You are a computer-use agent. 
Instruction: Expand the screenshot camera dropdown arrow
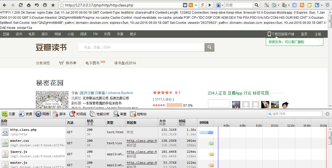click(279, 5)
